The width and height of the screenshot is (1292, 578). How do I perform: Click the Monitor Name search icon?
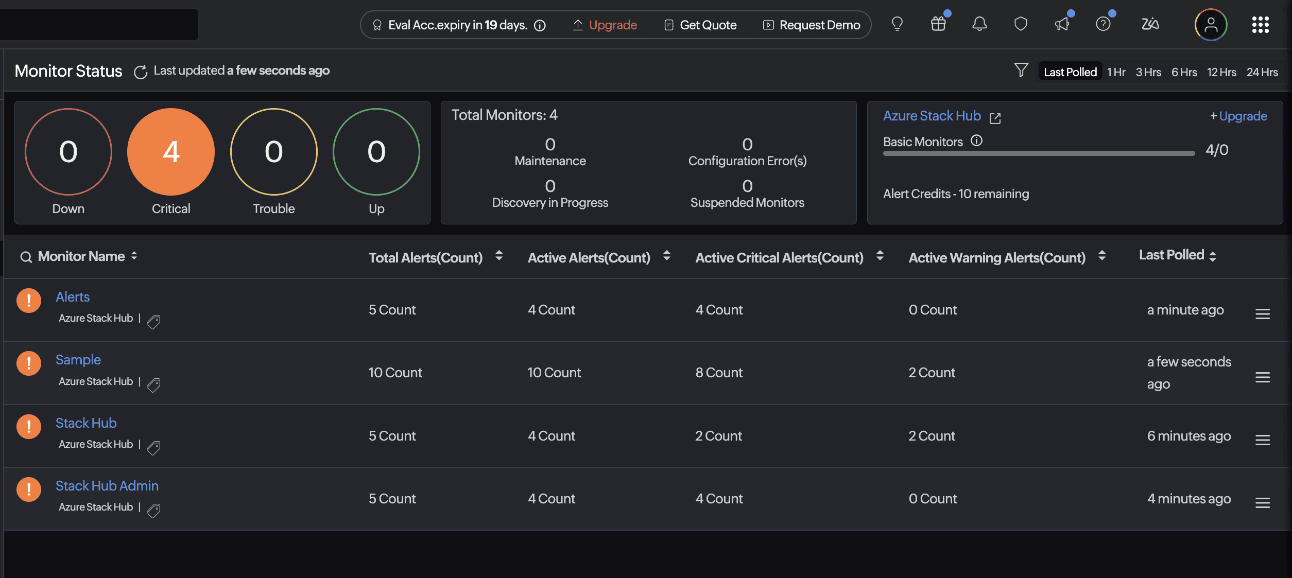coord(26,257)
